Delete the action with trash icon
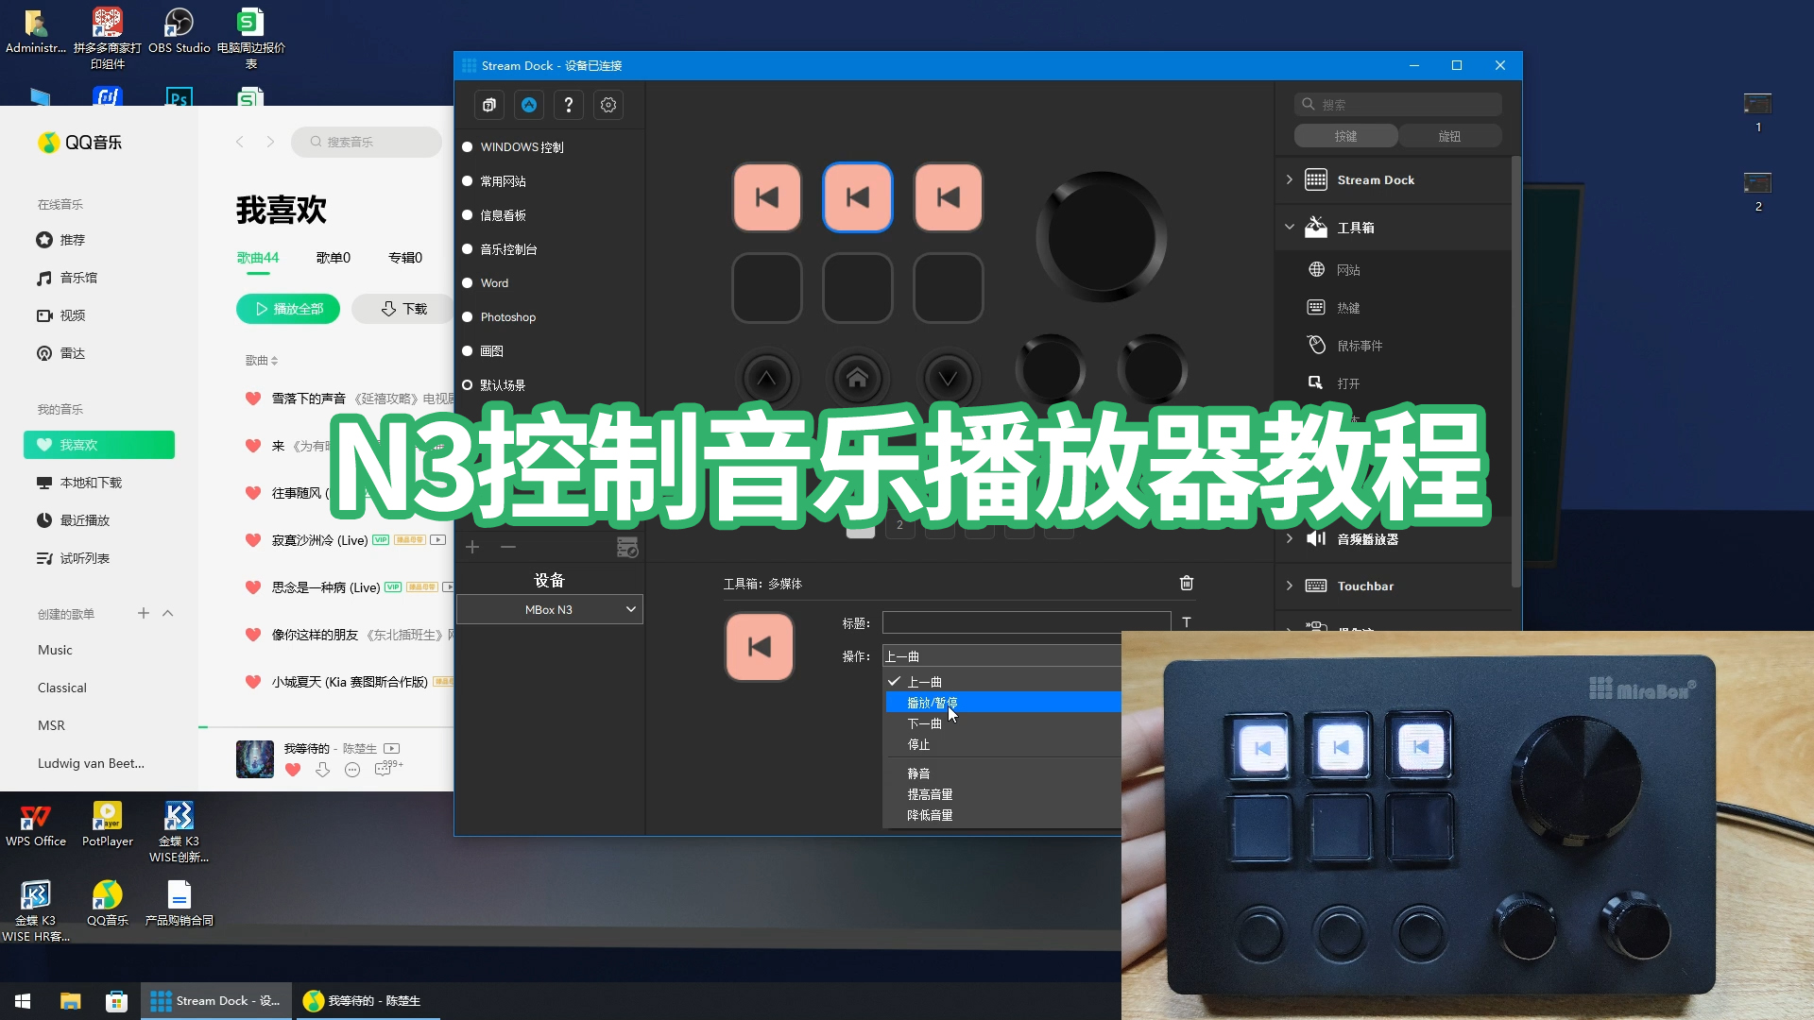The height and width of the screenshot is (1020, 1814). tap(1187, 584)
